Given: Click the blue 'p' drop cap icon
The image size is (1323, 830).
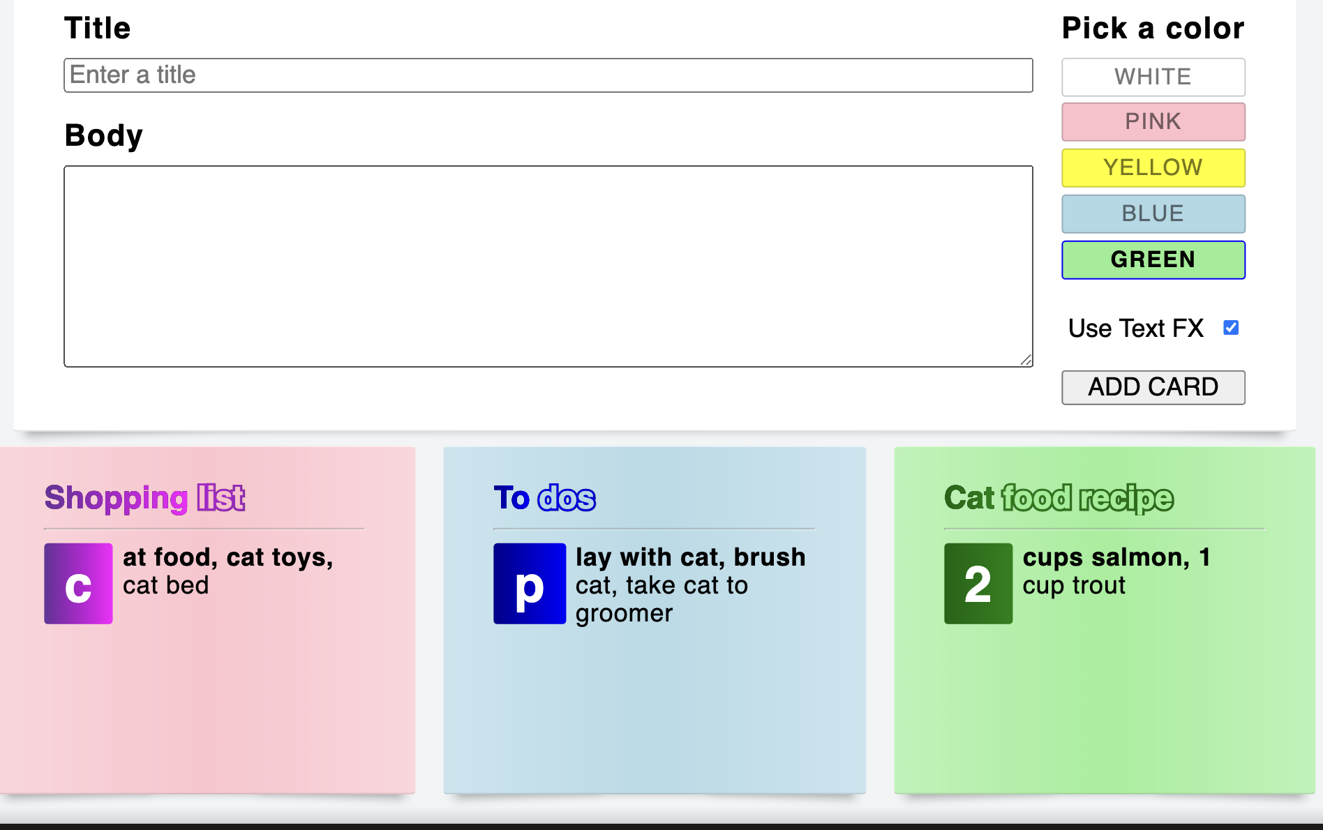Looking at the screenshot, I should [530, 583].
